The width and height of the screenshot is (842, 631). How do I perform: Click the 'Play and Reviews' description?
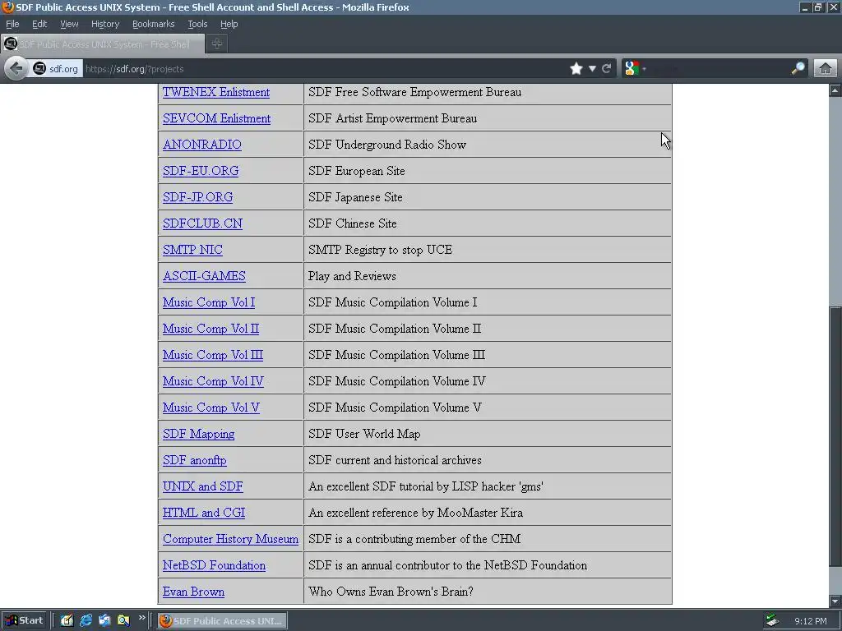coord(352,276)
